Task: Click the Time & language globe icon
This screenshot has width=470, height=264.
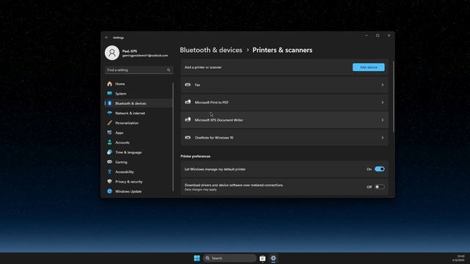Action: (109, 152)
